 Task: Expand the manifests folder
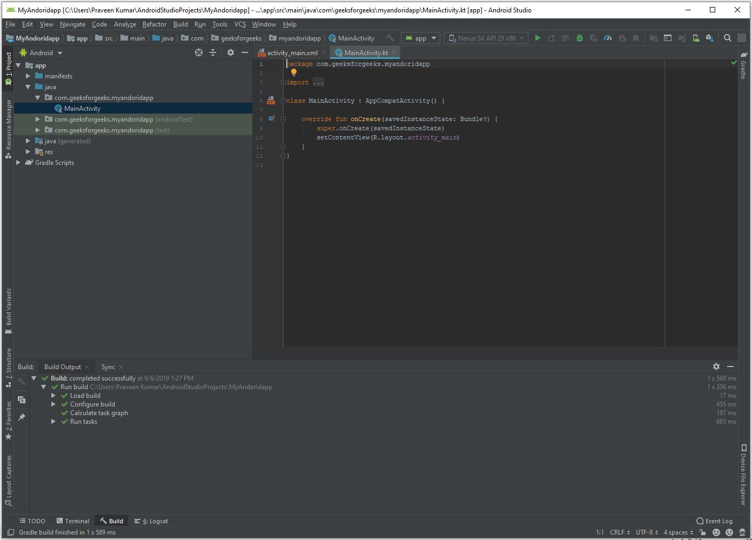[x=28, y=76]
